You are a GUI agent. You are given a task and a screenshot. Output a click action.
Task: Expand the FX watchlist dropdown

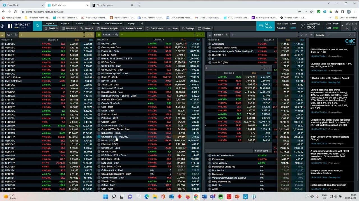pyautogui.click(x=12, y=35)
